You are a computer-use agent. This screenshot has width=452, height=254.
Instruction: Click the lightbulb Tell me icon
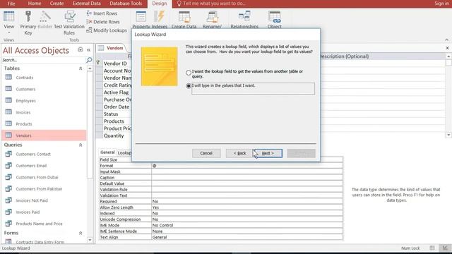[179, 4]
